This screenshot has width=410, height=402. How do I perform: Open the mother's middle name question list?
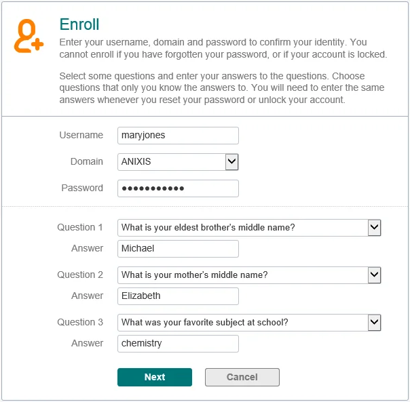[x=249, y=275]
